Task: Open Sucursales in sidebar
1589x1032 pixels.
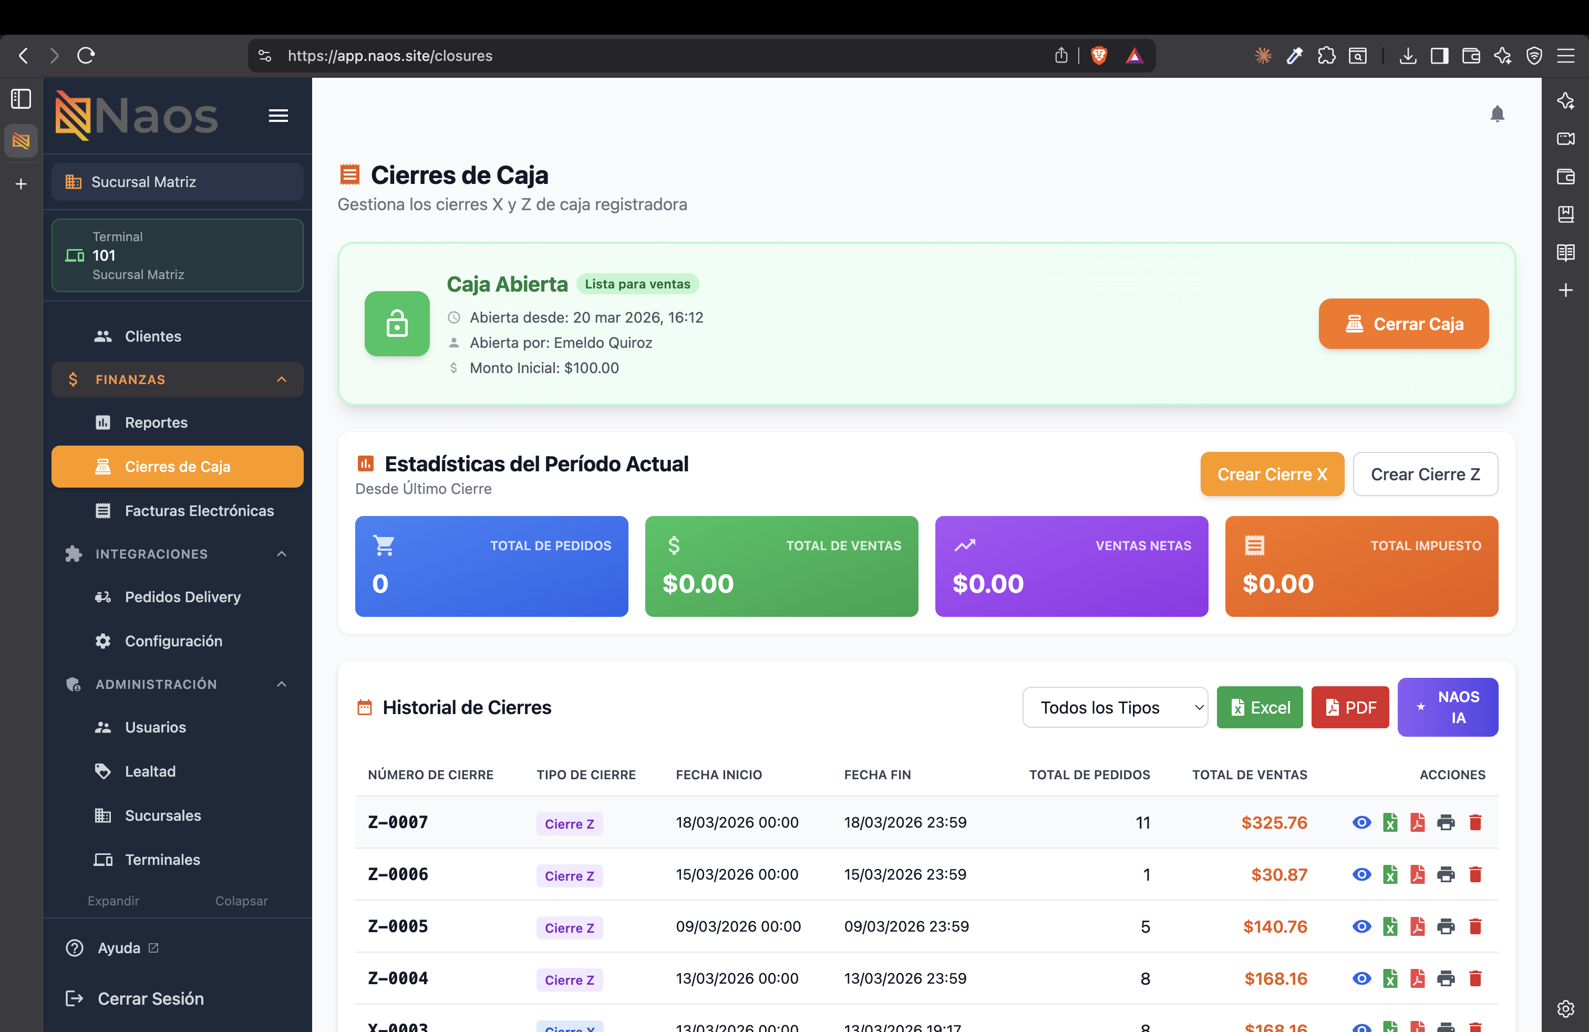Action: point(177,815)
